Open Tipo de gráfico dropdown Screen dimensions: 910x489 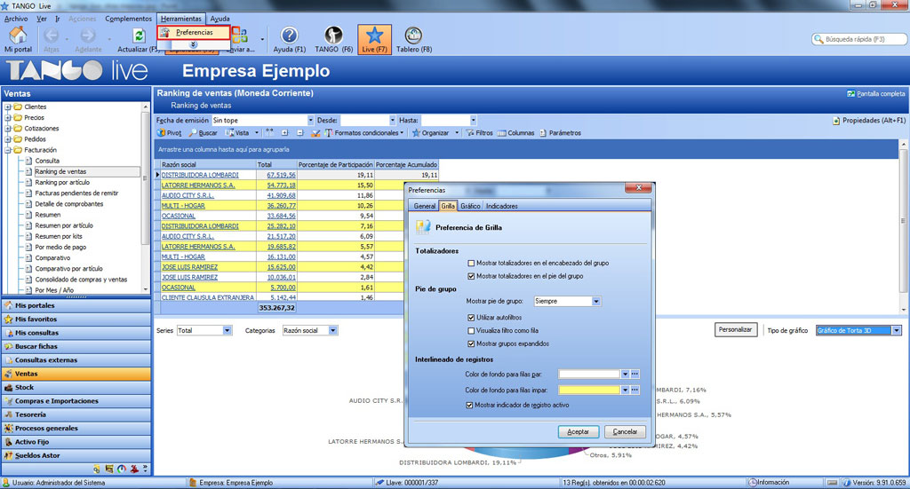(896, 330)
